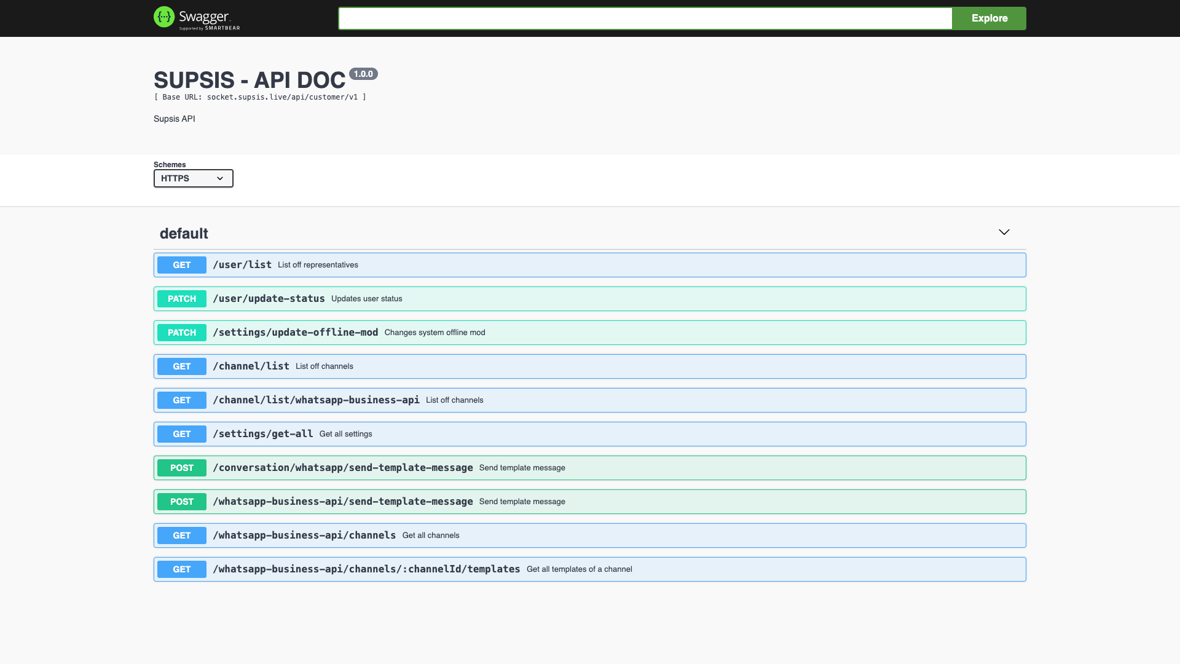Expand GET /channel/list endpoint

pyautogui.click(x=589, y=366)
